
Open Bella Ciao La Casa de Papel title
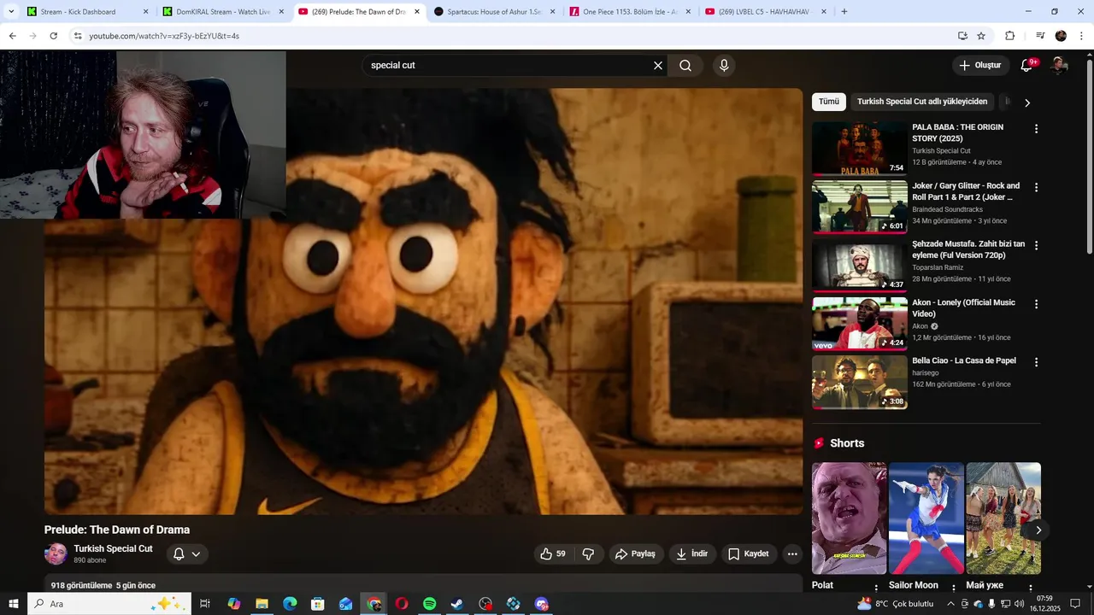(964, 360)
